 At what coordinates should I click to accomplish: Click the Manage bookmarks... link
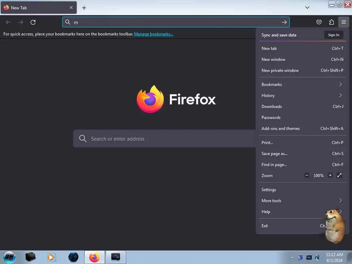point(154,34)
